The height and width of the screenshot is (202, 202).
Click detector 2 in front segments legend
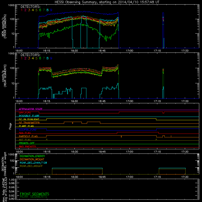click(x=26, y=10)
